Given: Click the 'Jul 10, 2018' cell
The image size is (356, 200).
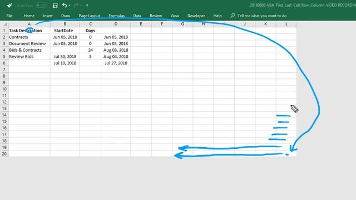Looking at the screenshot, I should 65,63.
